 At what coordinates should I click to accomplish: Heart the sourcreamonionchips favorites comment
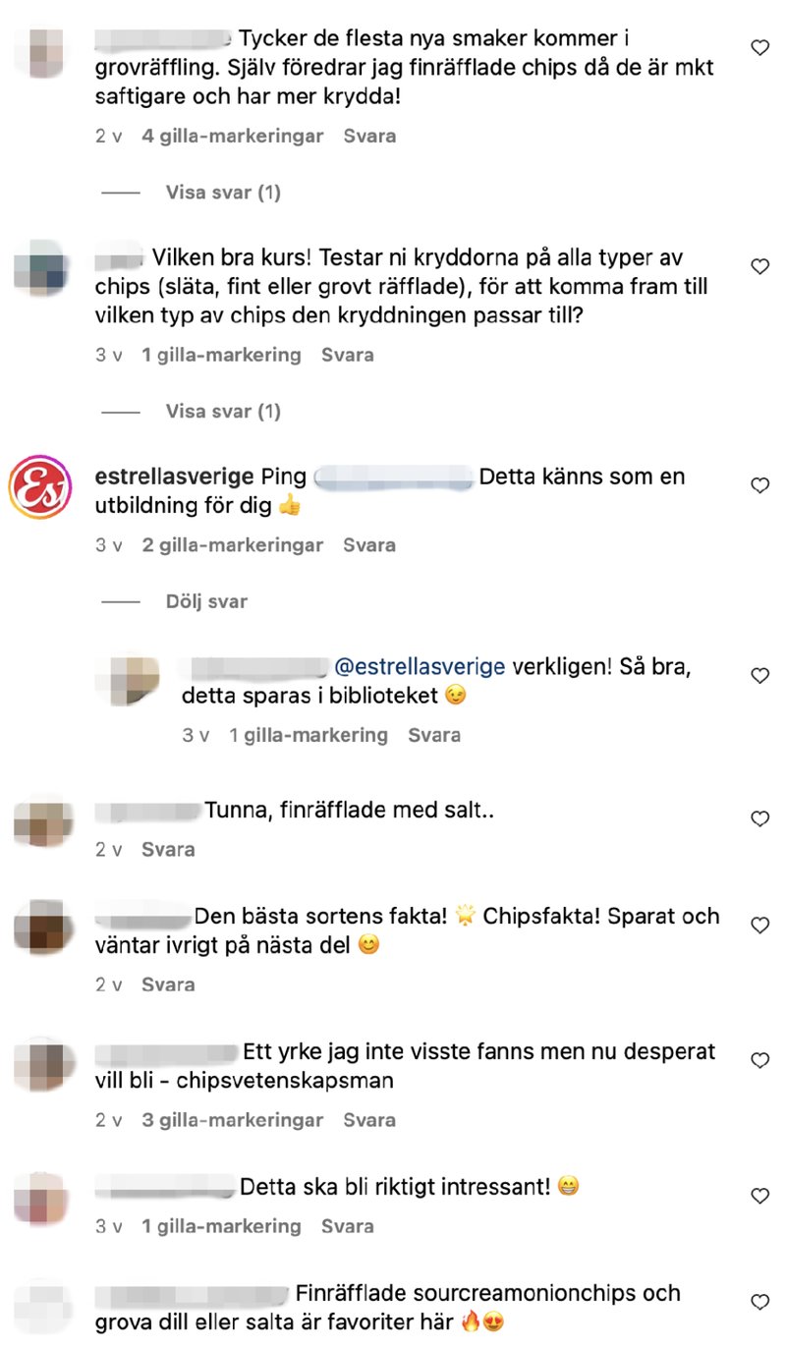coord(759,1302)
